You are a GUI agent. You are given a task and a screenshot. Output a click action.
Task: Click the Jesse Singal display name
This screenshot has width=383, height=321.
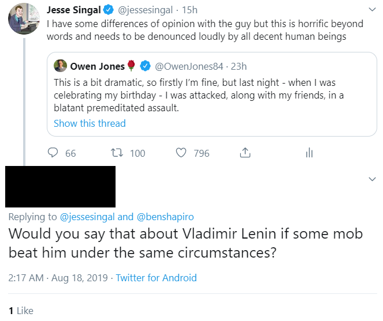click(x=73, y=10)
